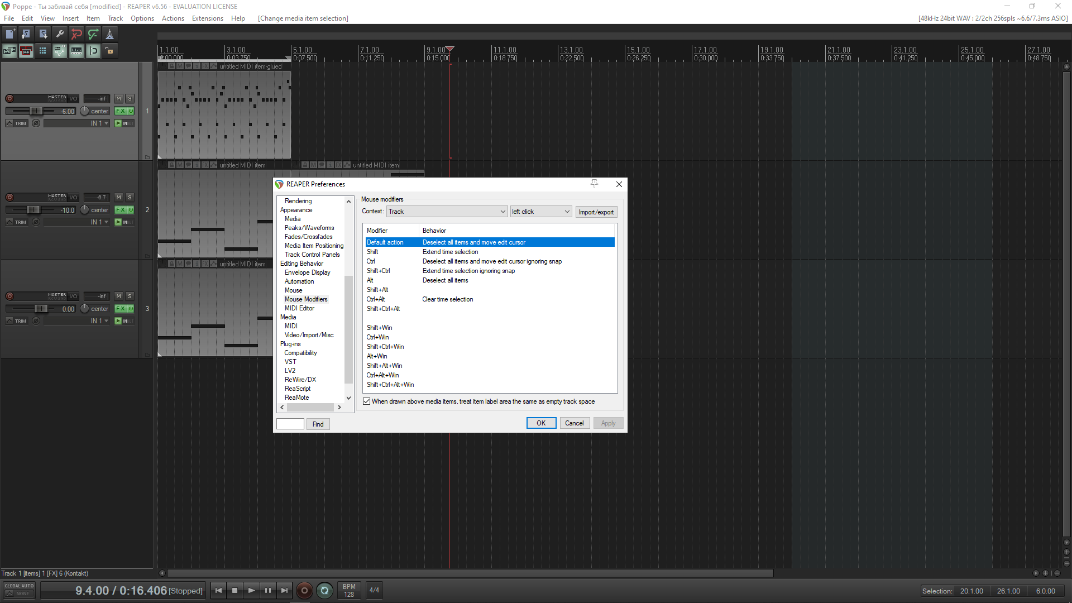The width and height of the screenshot is (1072, 603).
Task: Click the green Redo icon
Action: point(93,34)
